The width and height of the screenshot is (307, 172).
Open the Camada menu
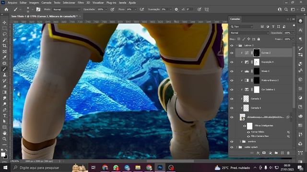(x=47, y=3)
